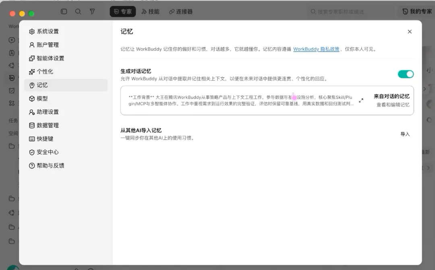Click the person icon beside 账户管理
This screenshot has width=435, height=270.
32,45
